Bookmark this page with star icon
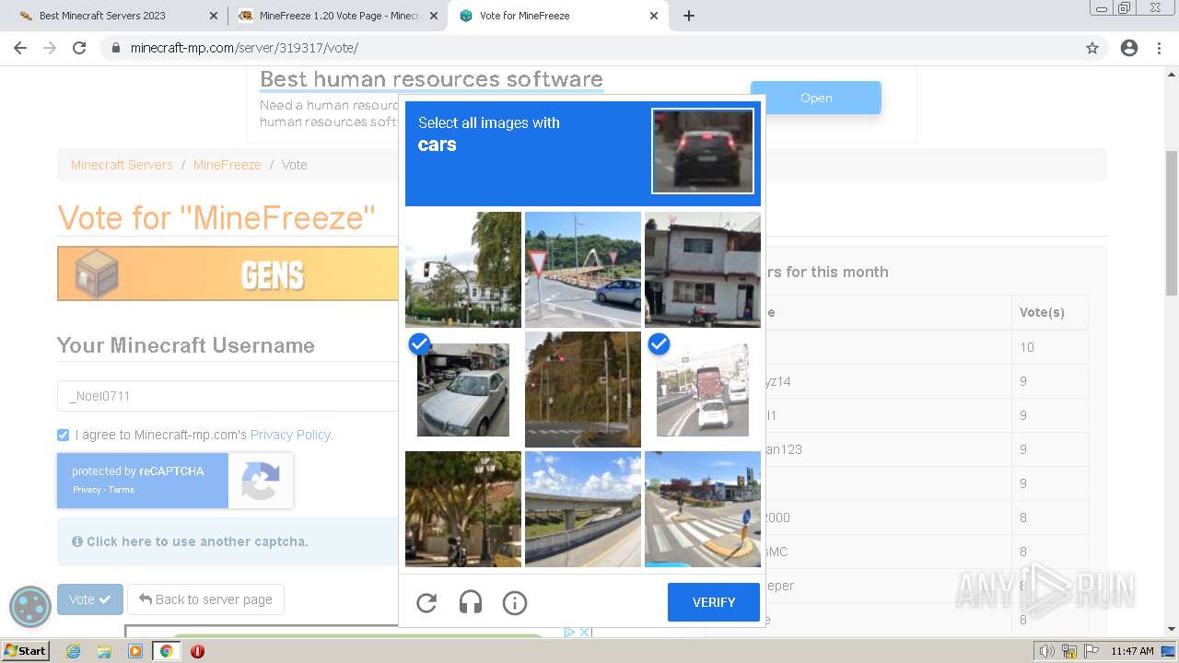This screenshot has height=663, width=1179. pyautogui.click(x=1092, y=48)
